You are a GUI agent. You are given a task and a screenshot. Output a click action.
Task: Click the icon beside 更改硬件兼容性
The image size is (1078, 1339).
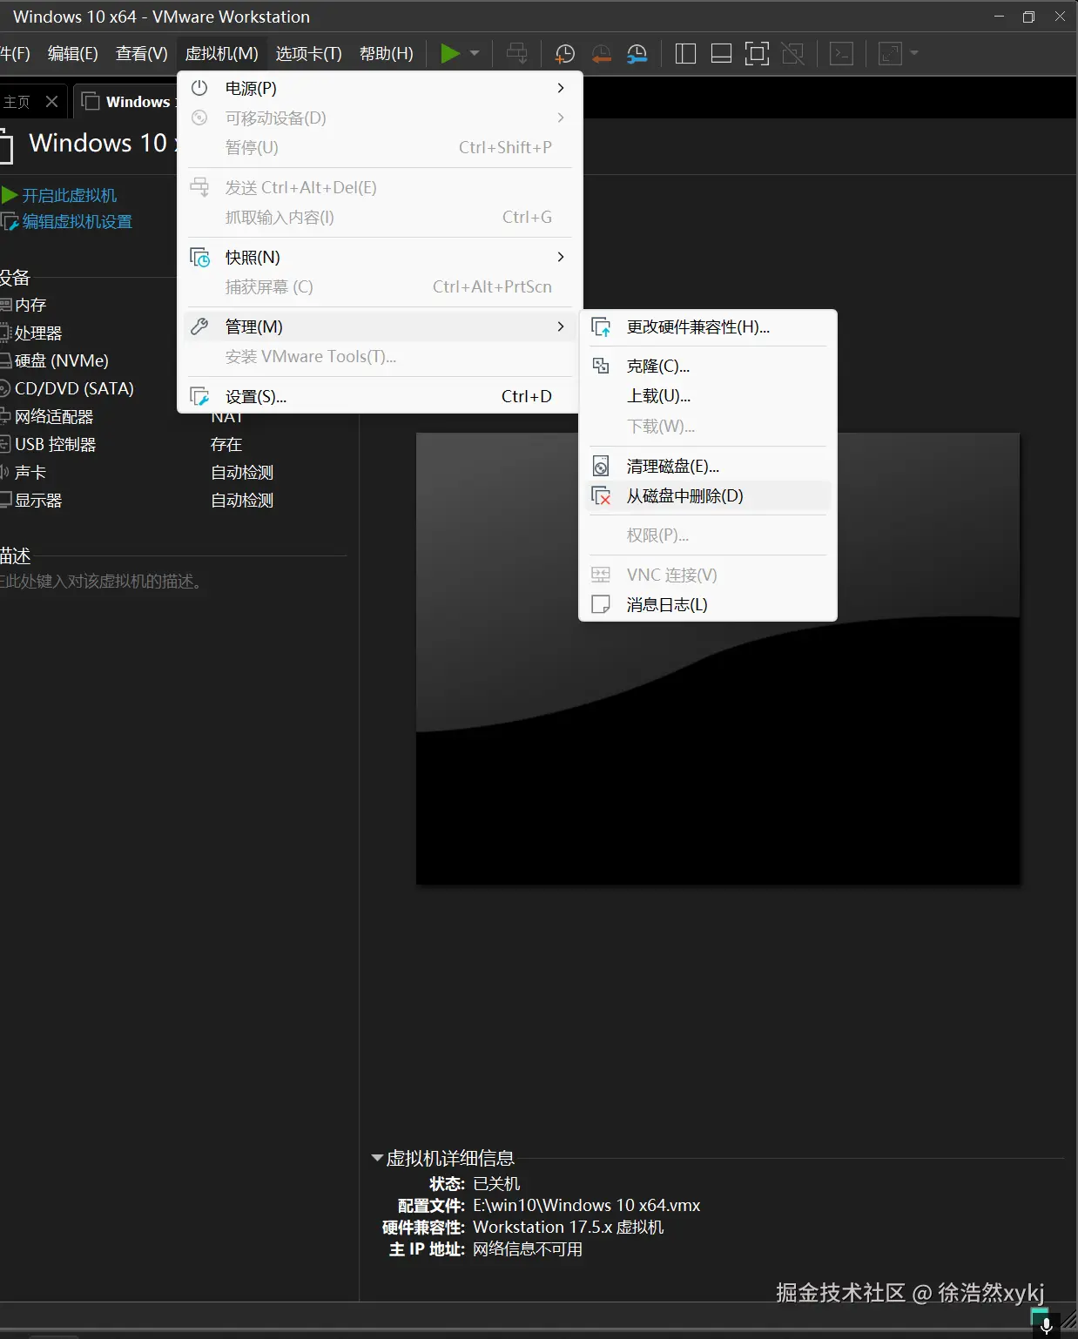[601, 327]
